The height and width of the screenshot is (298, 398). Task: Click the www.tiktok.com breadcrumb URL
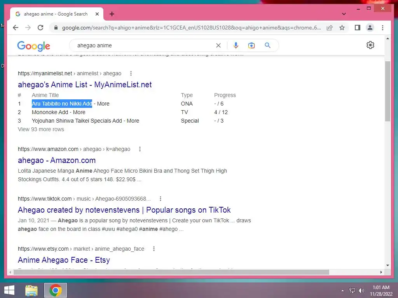pos(84,199)
